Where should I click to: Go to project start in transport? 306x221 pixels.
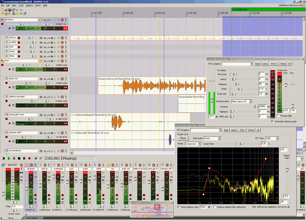click(4, 158)
